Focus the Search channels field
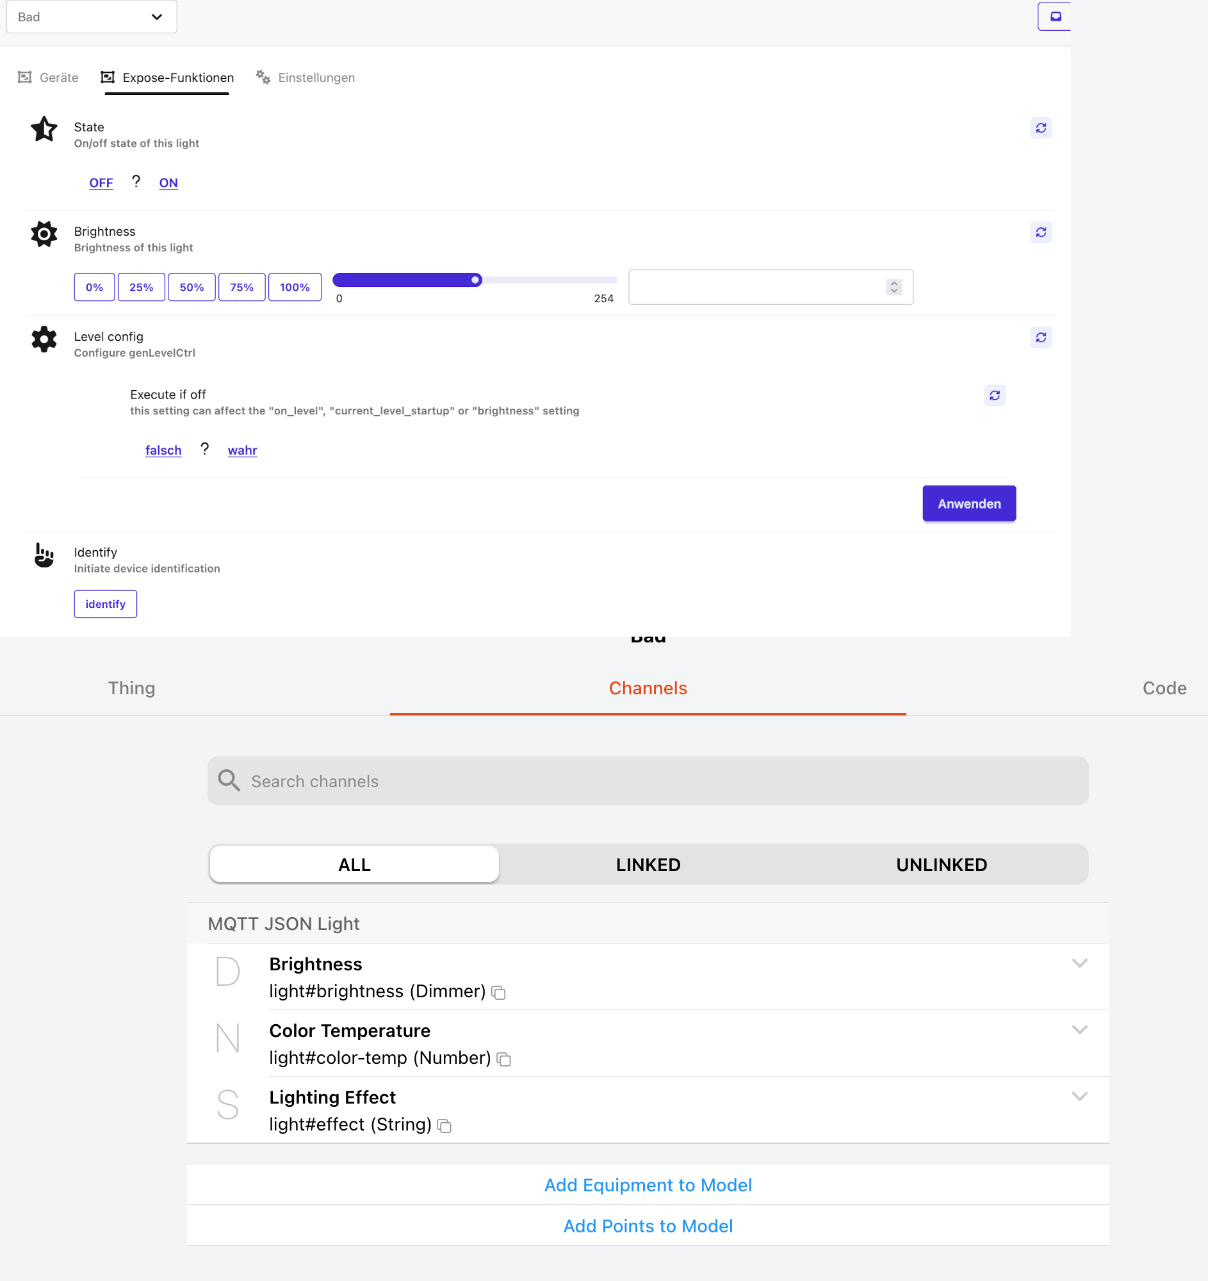 tap(648, 781)
